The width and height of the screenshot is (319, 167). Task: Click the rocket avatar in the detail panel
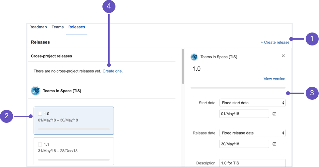pos(194,57)
